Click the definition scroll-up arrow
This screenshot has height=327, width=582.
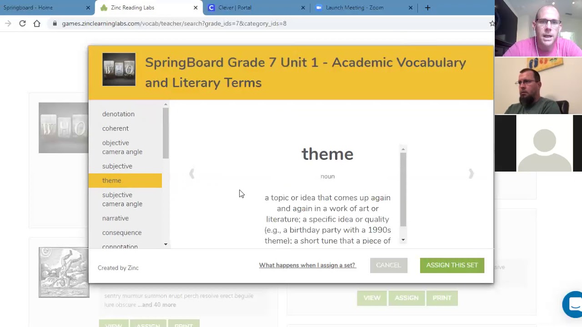(x=403, y=149)
